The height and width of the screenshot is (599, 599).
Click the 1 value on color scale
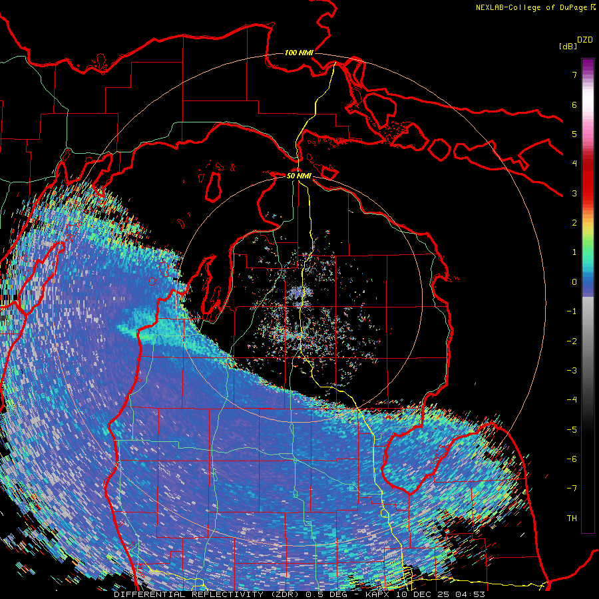[574, 252]
